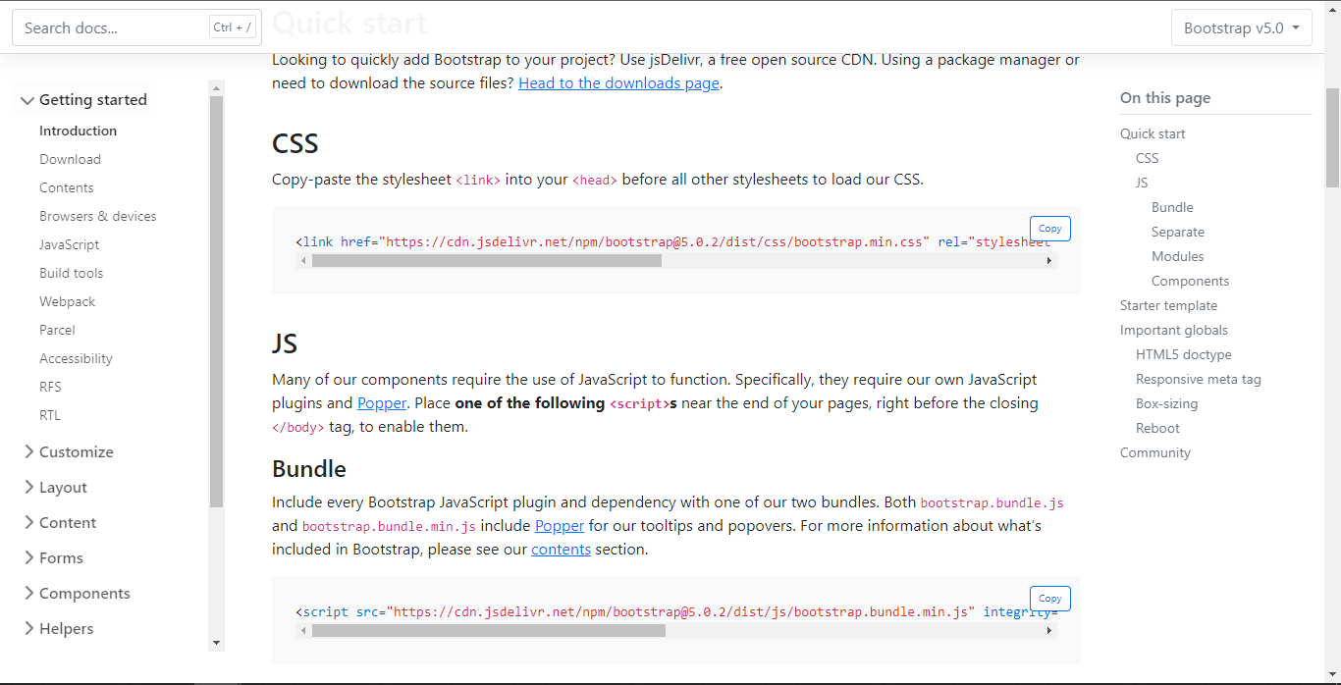The width and height of the screenshot is (1341, 685).
Task: Open the Popper link
Action: click(x=381, y=402)
